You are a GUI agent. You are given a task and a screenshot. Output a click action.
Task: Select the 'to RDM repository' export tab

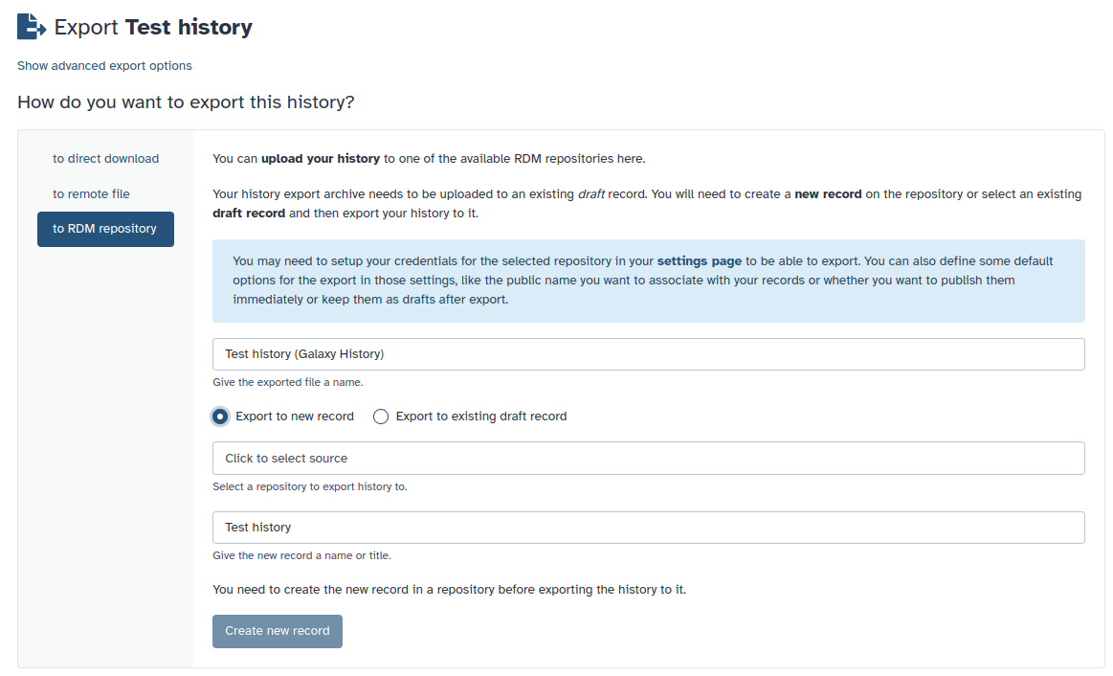click(x=105, y=229)
